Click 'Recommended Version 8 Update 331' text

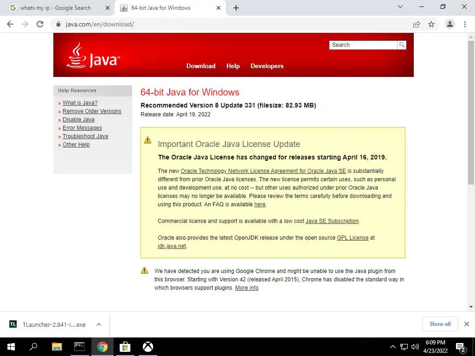tap(198, 105)
